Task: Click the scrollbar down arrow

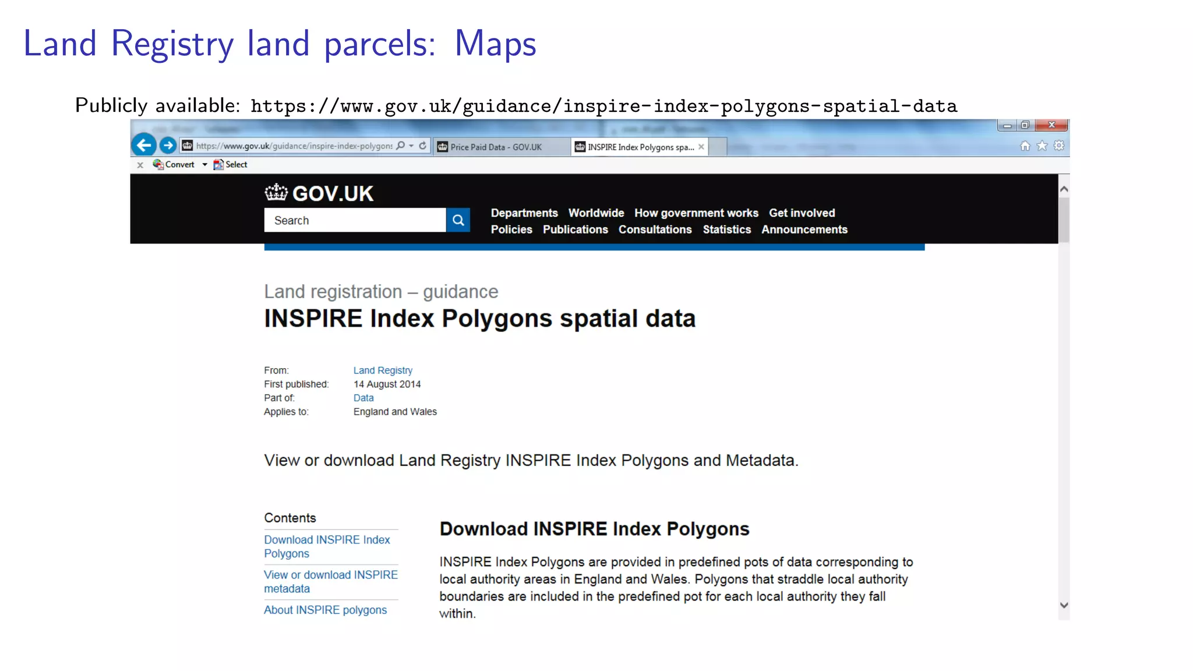Action: (x=1064, y=605)
